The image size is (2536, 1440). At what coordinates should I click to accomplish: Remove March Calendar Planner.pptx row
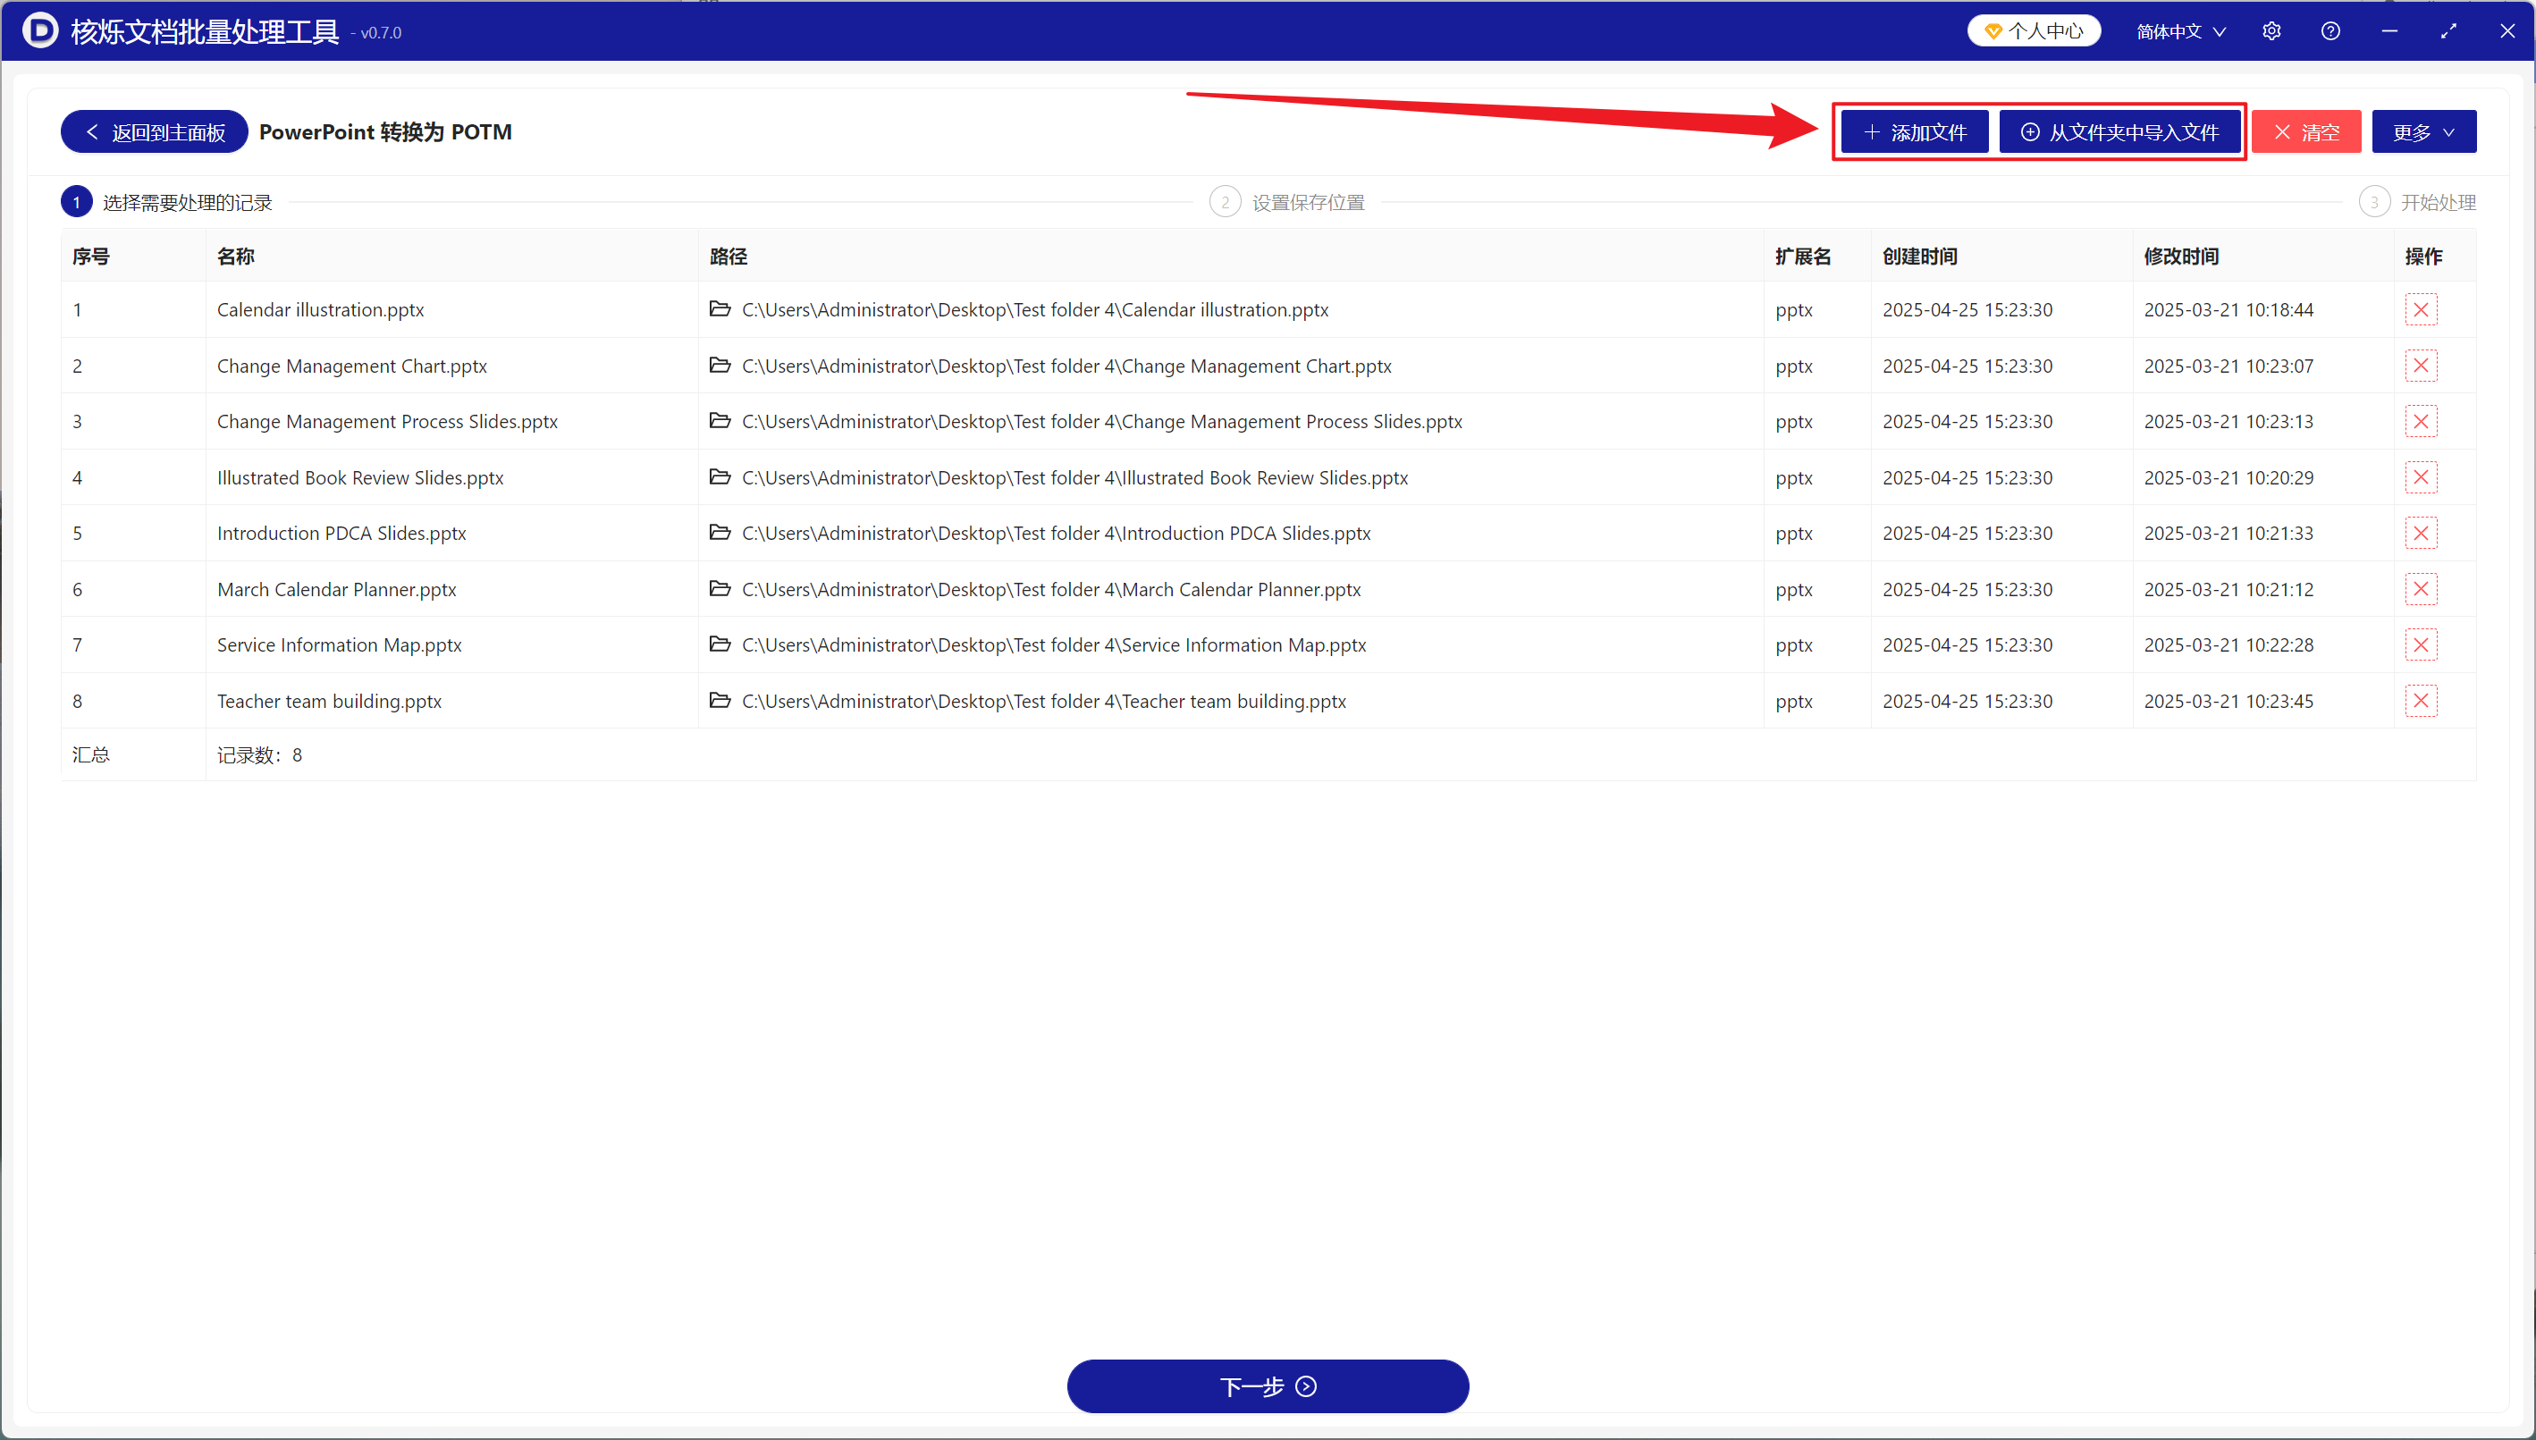point(2421,589)
